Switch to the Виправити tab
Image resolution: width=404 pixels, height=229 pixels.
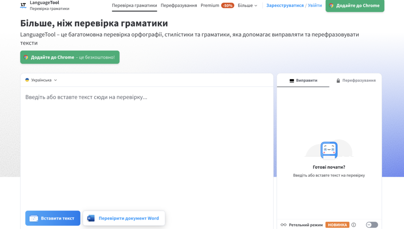(x=303, y=80)
